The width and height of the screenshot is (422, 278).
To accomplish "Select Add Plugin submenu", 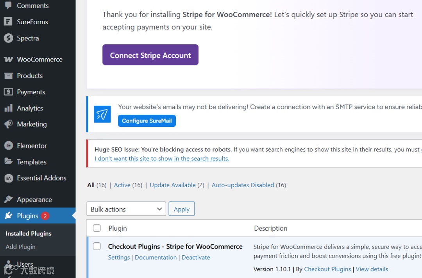I will (x=20, y=247).
